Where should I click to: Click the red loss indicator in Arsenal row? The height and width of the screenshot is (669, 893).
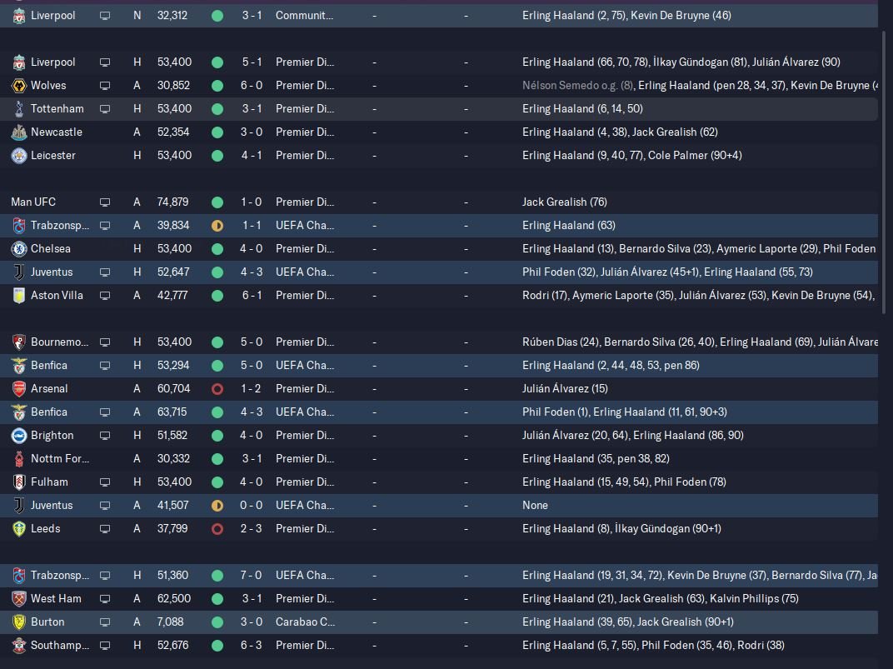pos(217,389)
